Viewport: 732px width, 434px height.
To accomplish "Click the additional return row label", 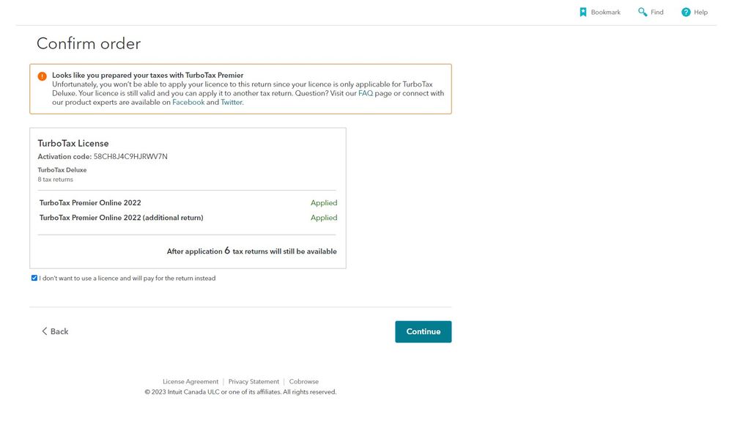I will [122, 218].
